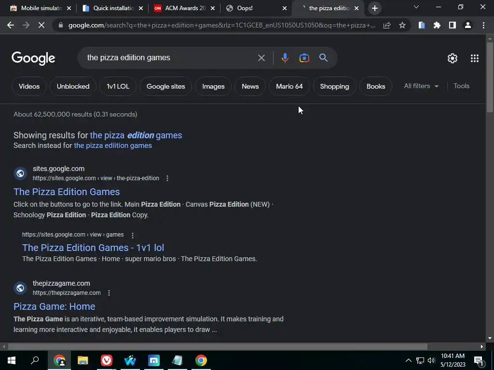
Task: Switch to Books results
Action: [376, 86]
